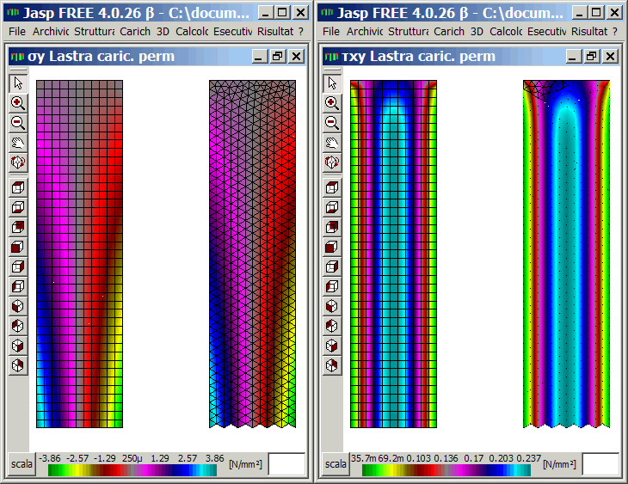Open Archivio menu in left Jasp window
The height and width of the screenshot is (484, 628).
click(51, 31)
